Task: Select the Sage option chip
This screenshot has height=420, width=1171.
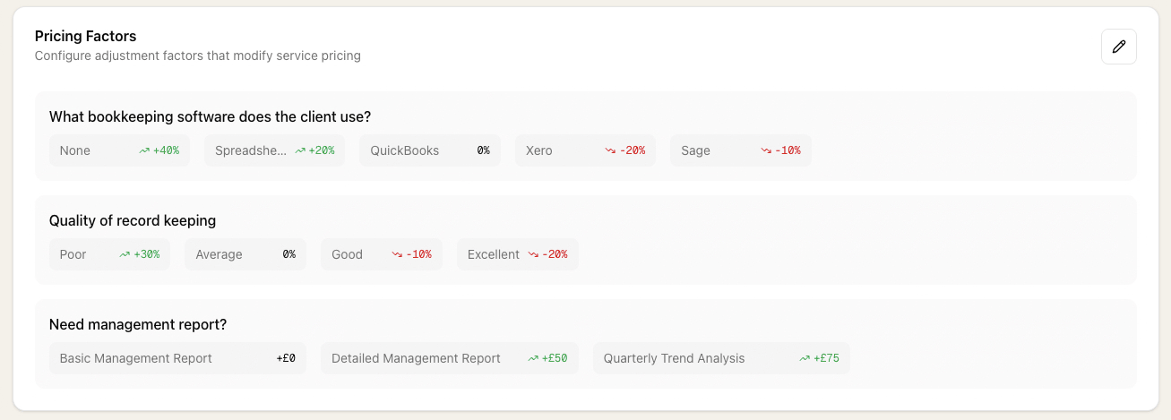Action: [741, 150]
